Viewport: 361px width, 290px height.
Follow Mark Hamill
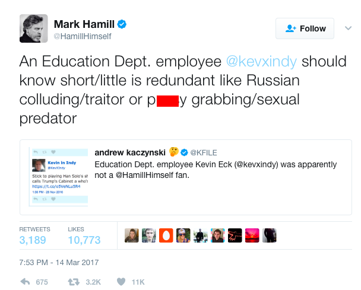pyautogui.click(x=305, y=28)
